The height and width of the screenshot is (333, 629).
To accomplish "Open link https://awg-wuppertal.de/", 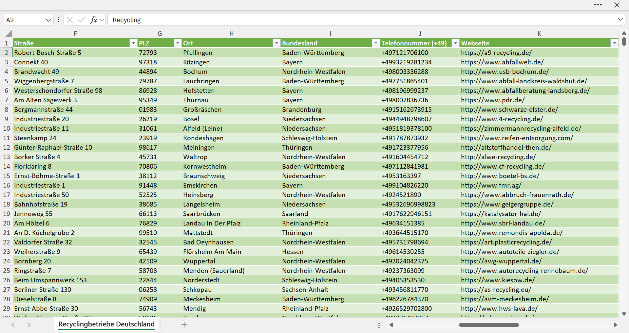I will [501, 261].
